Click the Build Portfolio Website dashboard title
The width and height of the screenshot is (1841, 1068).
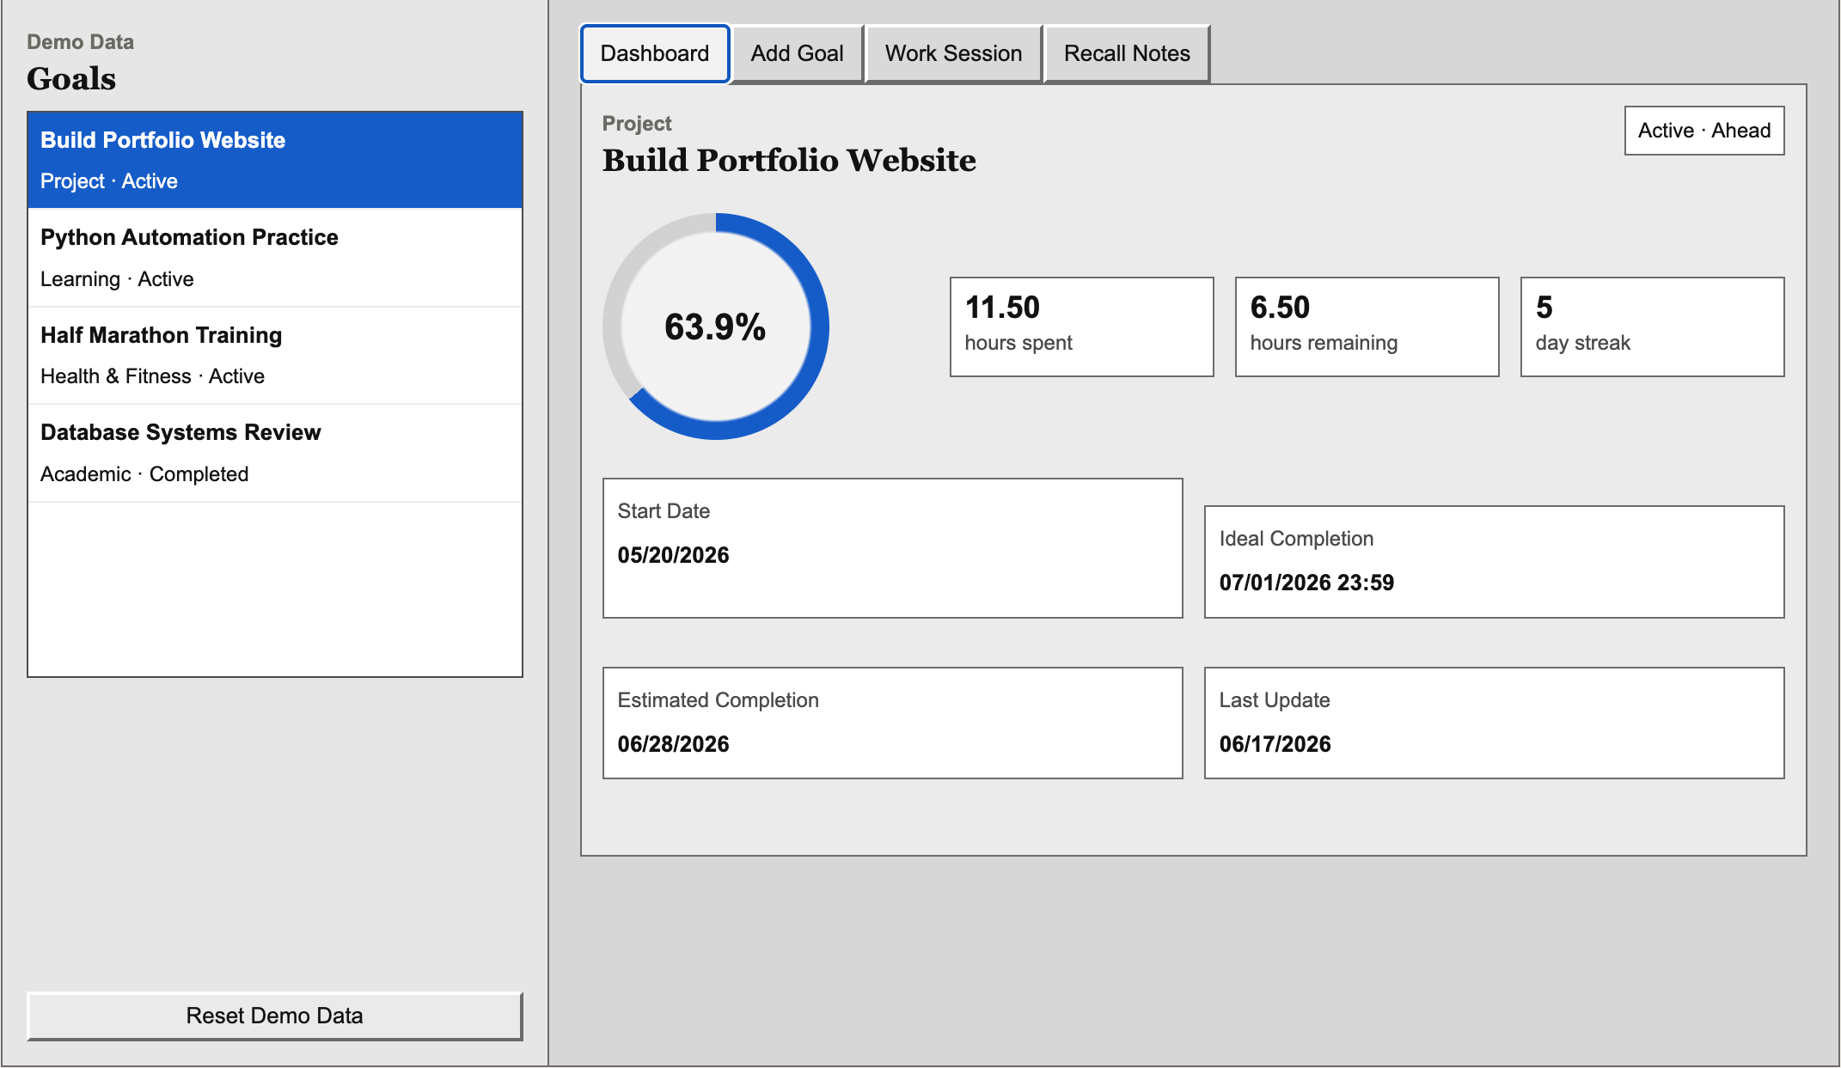pyautogui.click(x=789, y=161)
